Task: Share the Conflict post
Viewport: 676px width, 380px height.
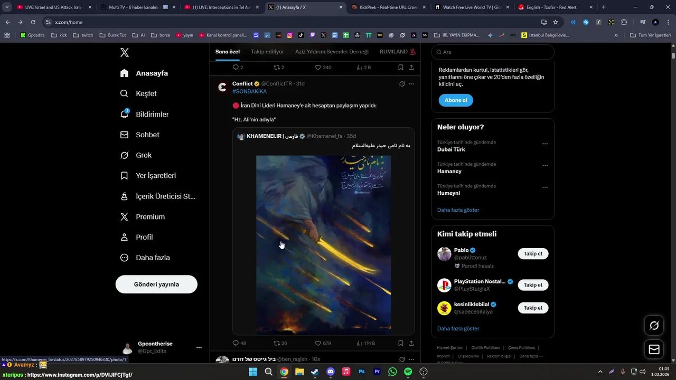Action: click(x=411, y=343)
